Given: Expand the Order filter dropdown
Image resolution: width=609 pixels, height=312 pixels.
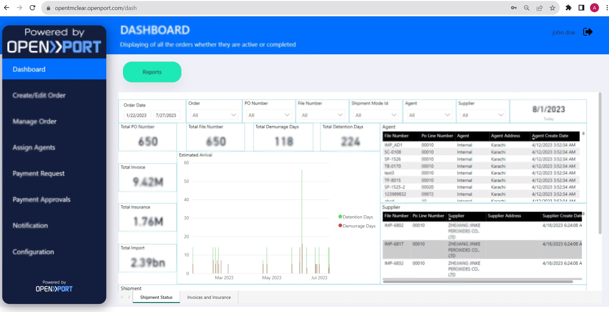Looking at the screenshot, I should (214, 115).
